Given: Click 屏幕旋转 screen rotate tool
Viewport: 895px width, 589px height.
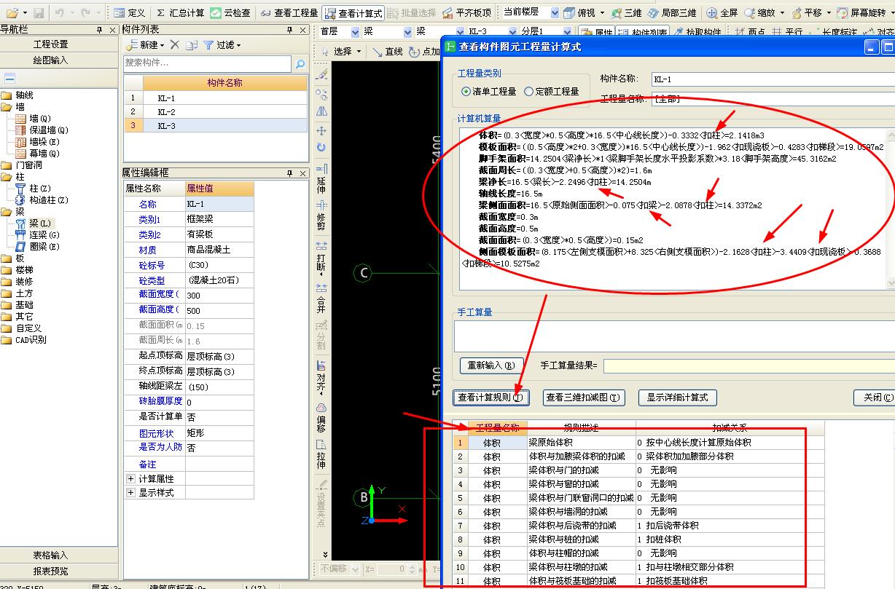Looking at the screenshot, I should pos(862,12).
